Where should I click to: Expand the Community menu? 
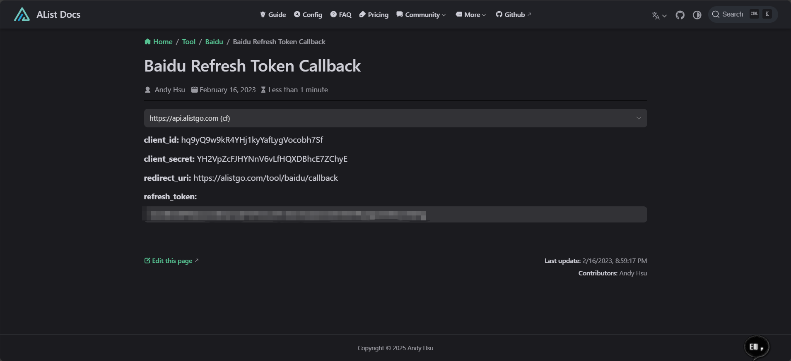click(x=421, y=15)
